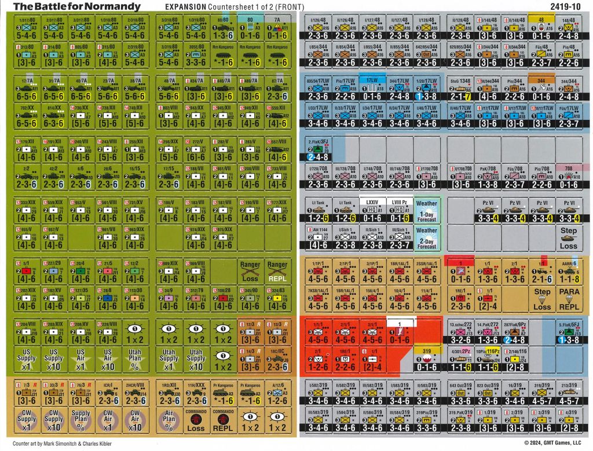Pick the 18C/IIC 2-3-6 counter
Viewport: 593px width, 451px height.
[x=277, y=359]
